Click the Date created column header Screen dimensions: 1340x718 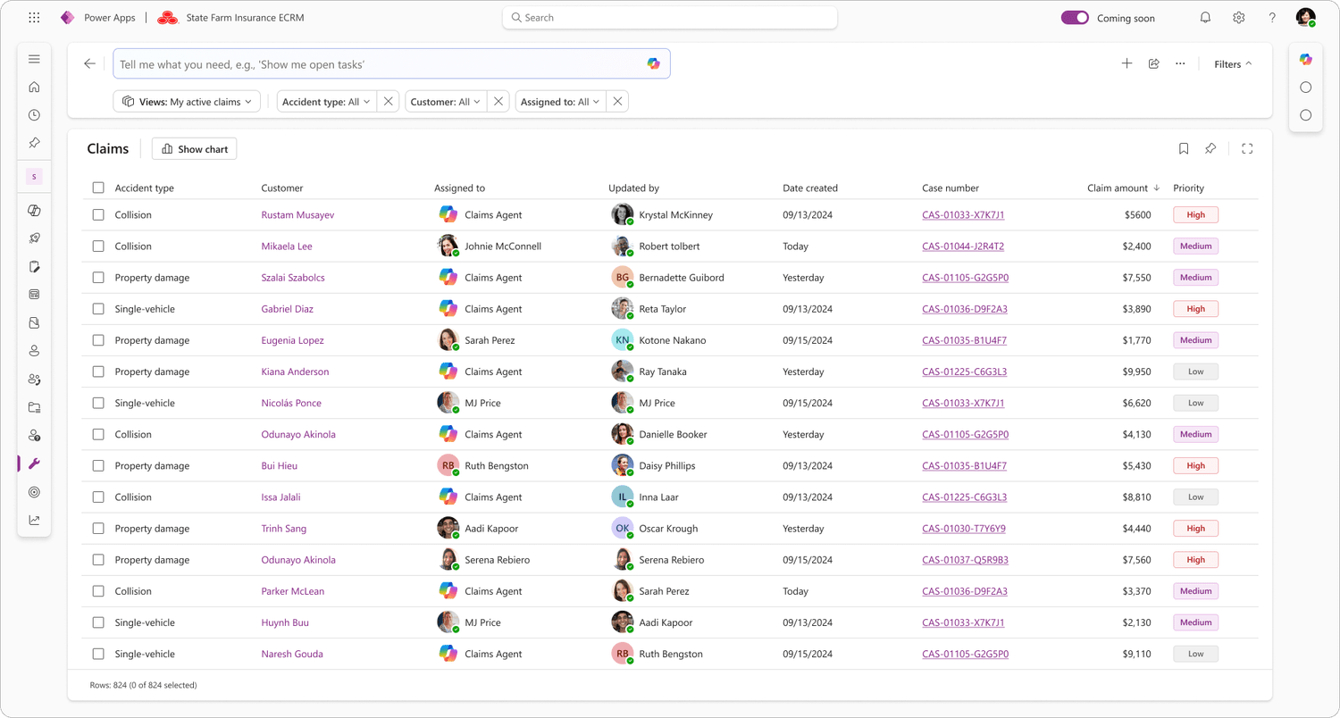[810, 188]
